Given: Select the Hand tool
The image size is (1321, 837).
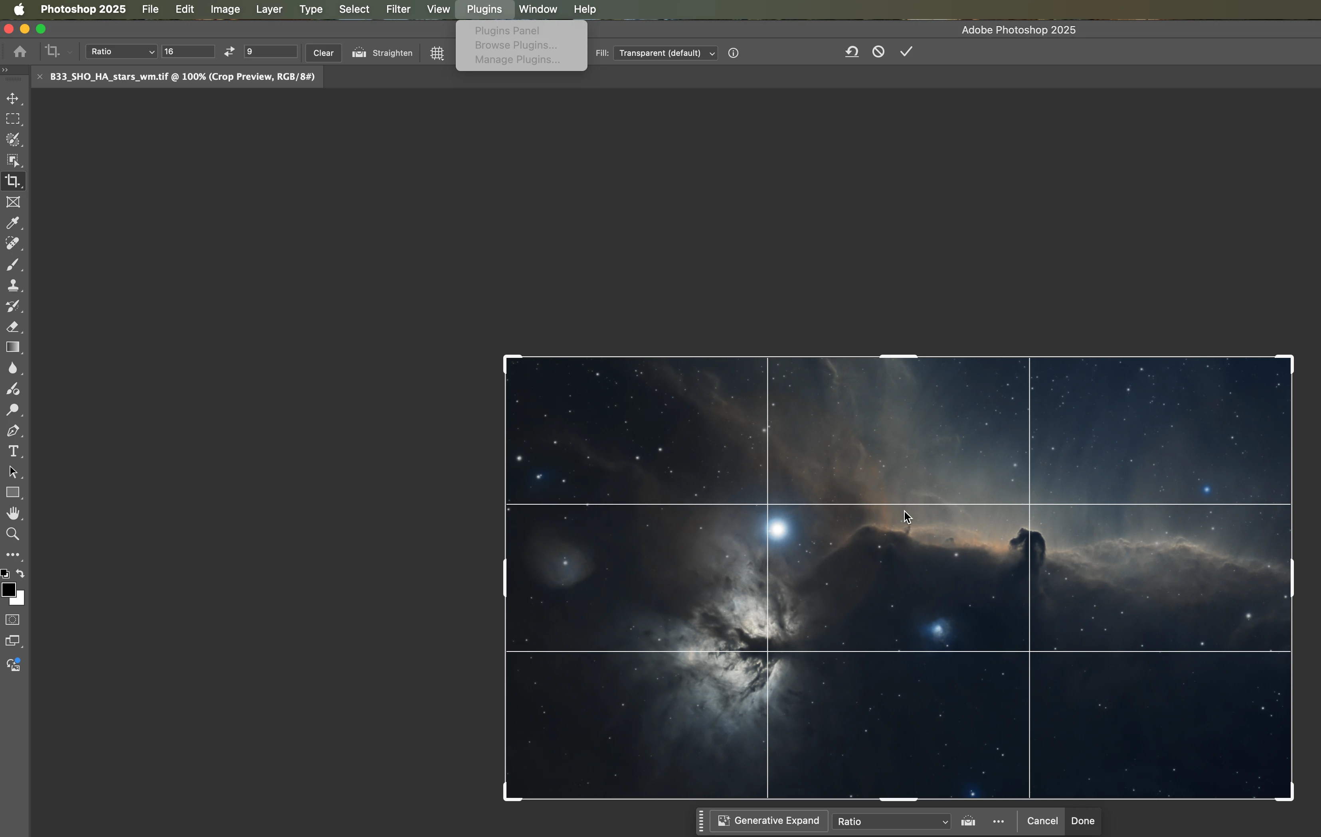Looking at the screenshot, I should point(13,513).
